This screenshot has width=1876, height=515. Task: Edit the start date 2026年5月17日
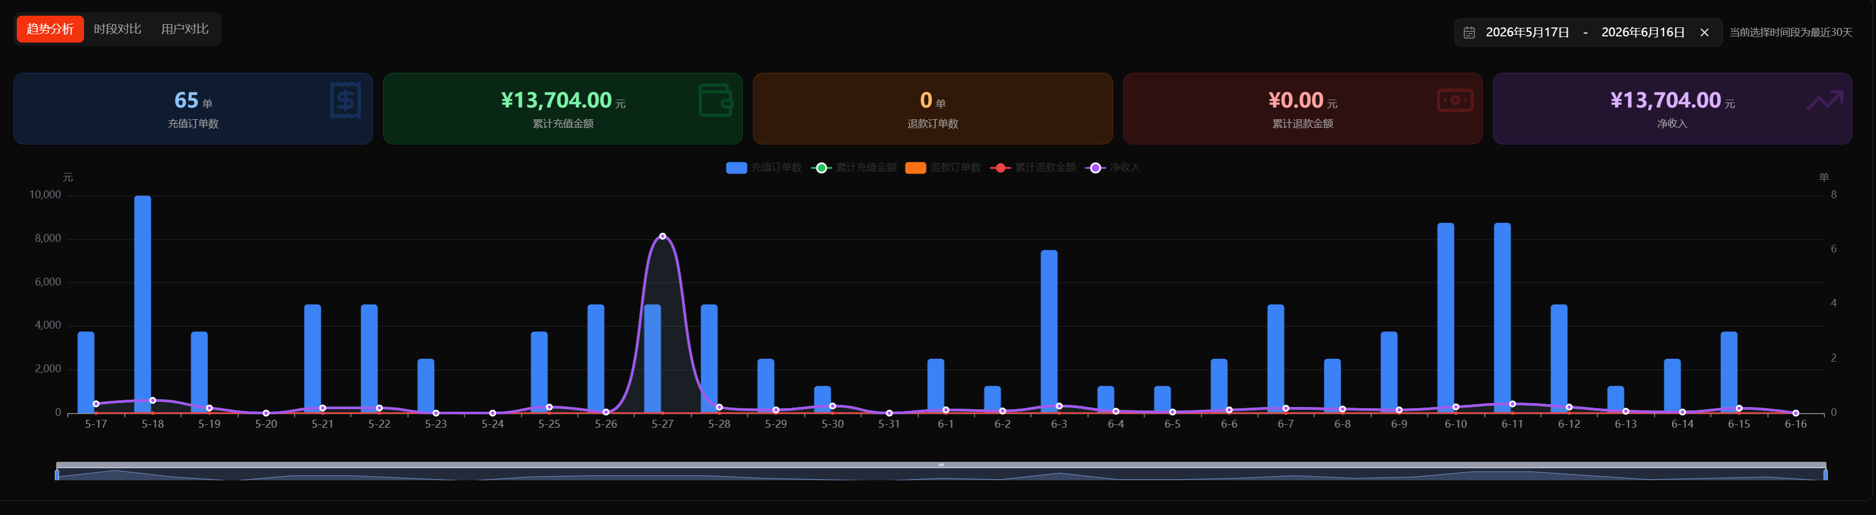point(1527,32)
